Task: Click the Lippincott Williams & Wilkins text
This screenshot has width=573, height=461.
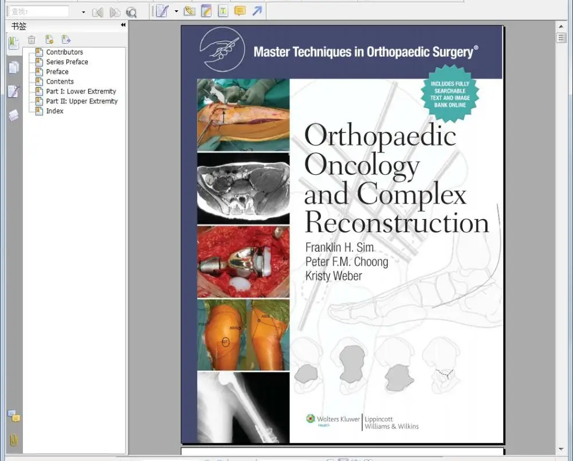Action: click(391, 423)
